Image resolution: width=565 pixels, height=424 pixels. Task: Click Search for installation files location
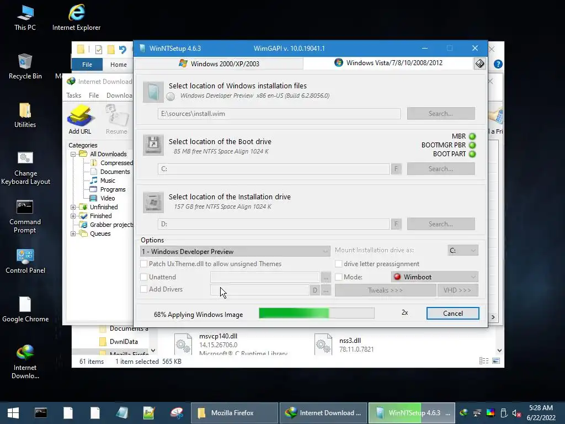[441, 114]
